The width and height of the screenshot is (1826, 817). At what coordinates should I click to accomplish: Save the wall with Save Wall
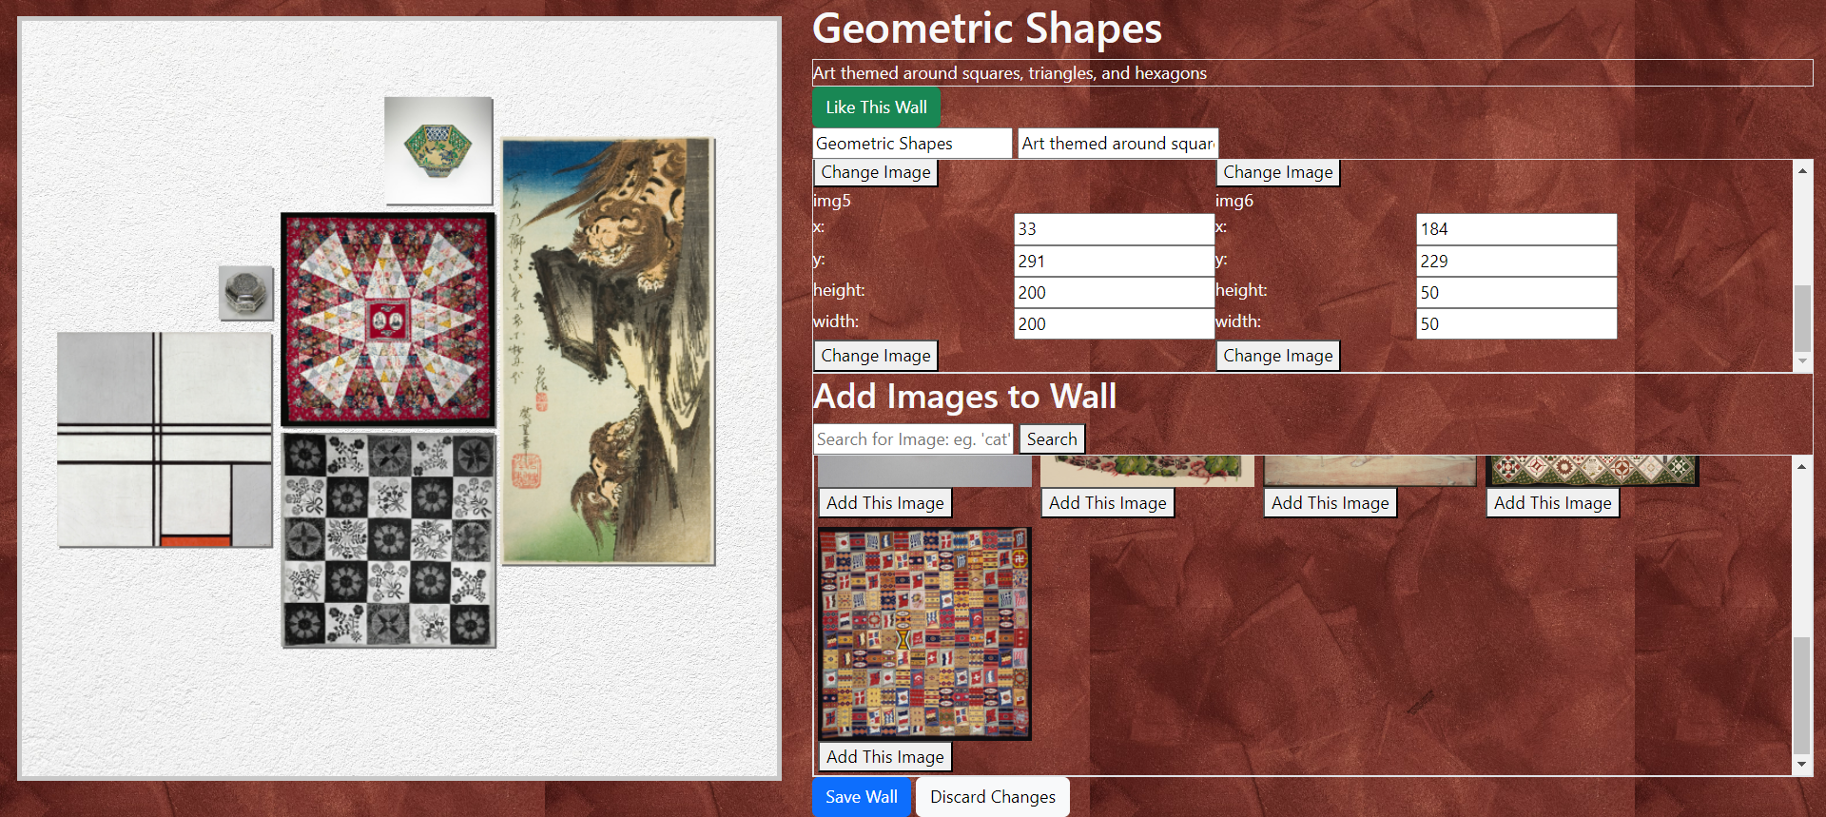click(861, 797)
